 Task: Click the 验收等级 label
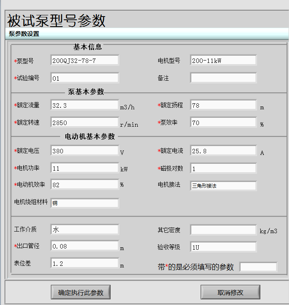tap(169, 247)
